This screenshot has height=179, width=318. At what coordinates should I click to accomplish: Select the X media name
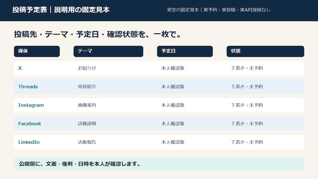click(x=20, y=68)
